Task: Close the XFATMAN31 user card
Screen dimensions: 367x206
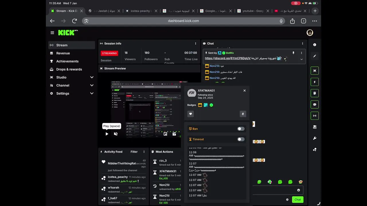Action: point(245,90)
